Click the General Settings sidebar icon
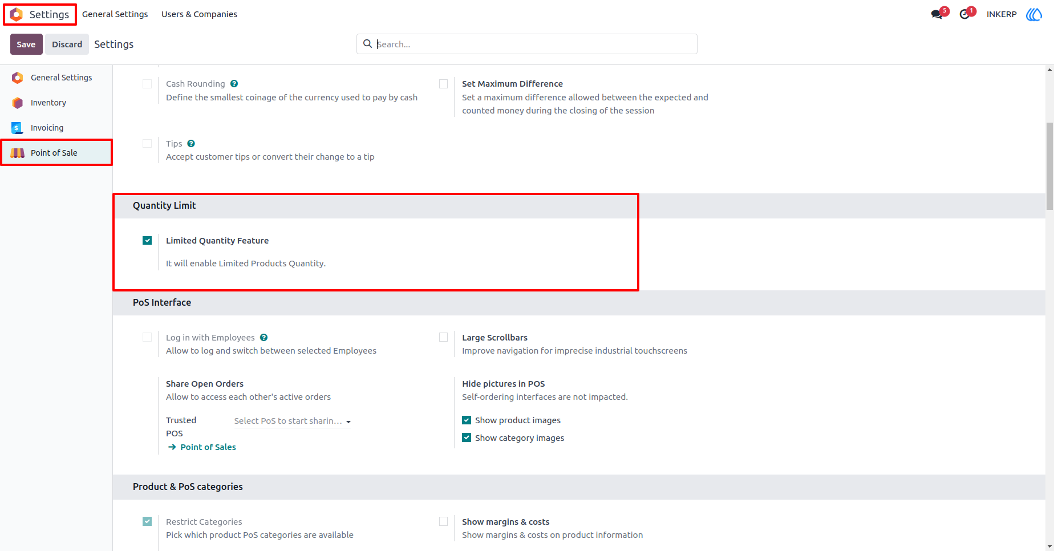The width and height of the screenshot is (1054, 551). (18, 78)
